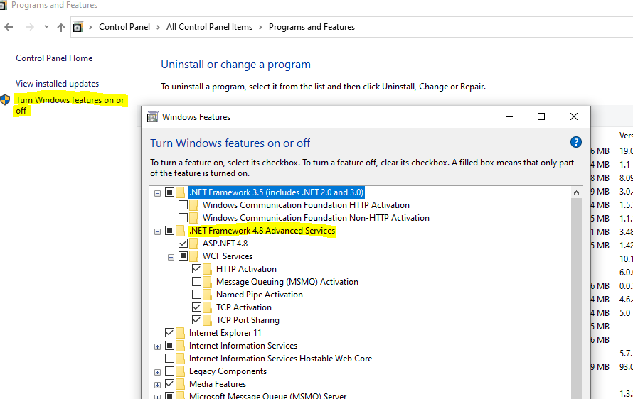Uncheck the TCP Activation checkbox
Screen dimensions: 633x399
(196, 307)
